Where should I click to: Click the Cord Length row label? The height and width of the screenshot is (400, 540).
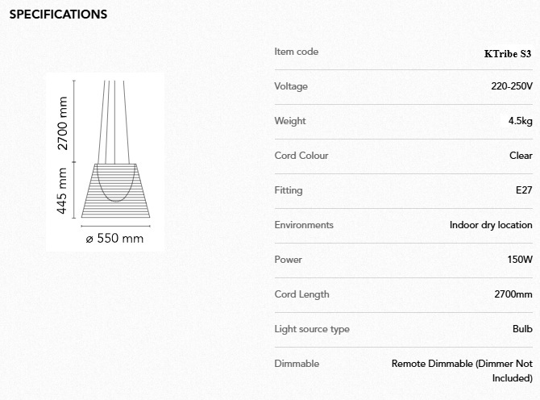tap(301, 294)
